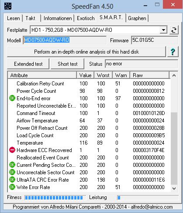This screenshot has width=183, height=213.
Task: Click raw value 000003170F4E of Hardware ECC
Action: [x=148, y=150]
